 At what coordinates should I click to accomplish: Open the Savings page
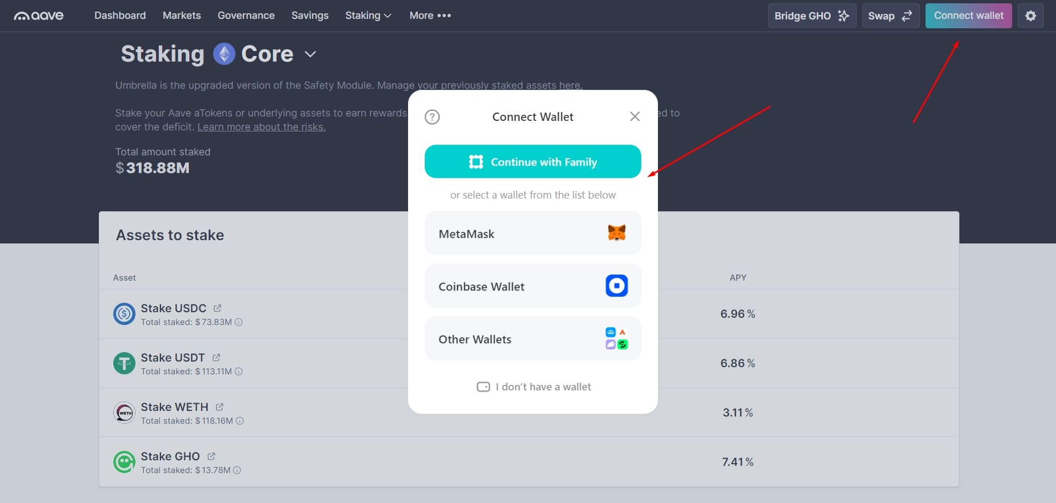pos(310,16)
